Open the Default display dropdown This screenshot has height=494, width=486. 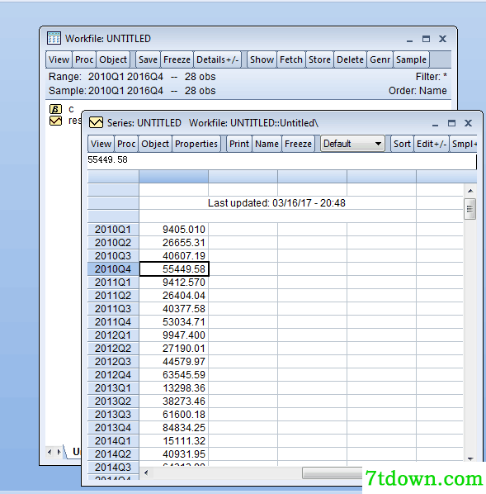[352, 144]
